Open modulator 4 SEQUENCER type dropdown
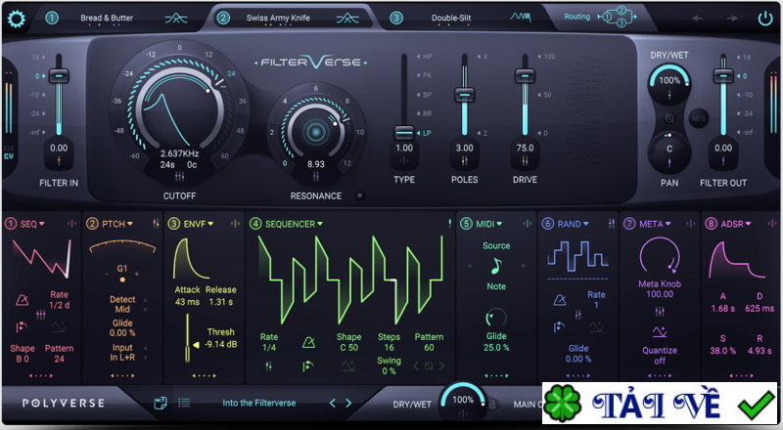This screenshot has width=783, height=430. point(294,224)
